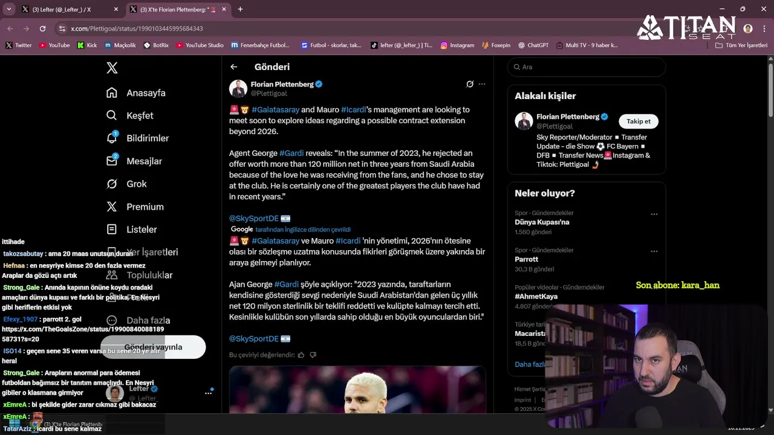
Task: Open Kick bookmark
Action: (x=87, y=45)
